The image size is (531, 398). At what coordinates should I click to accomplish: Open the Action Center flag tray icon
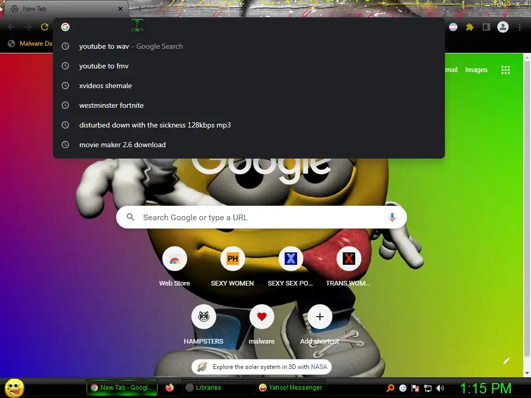point(415,388)
